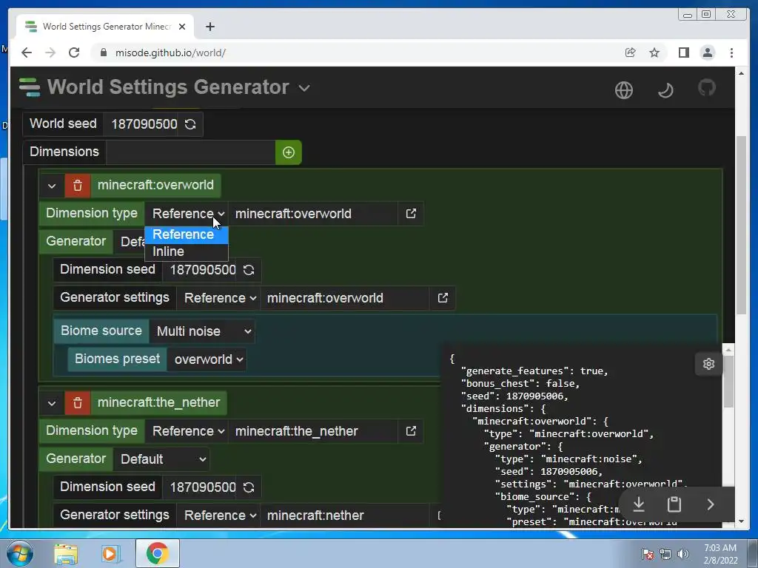
Task: Delete the minecraft:the_nether dimension
Action: click(77, 403)
